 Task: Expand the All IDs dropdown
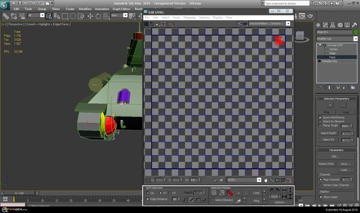[259, 180]
